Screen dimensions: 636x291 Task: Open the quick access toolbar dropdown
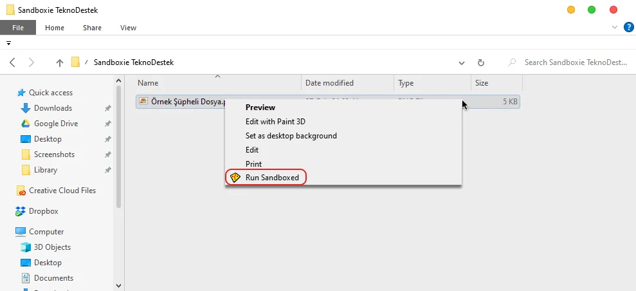(x=8, y=42)
